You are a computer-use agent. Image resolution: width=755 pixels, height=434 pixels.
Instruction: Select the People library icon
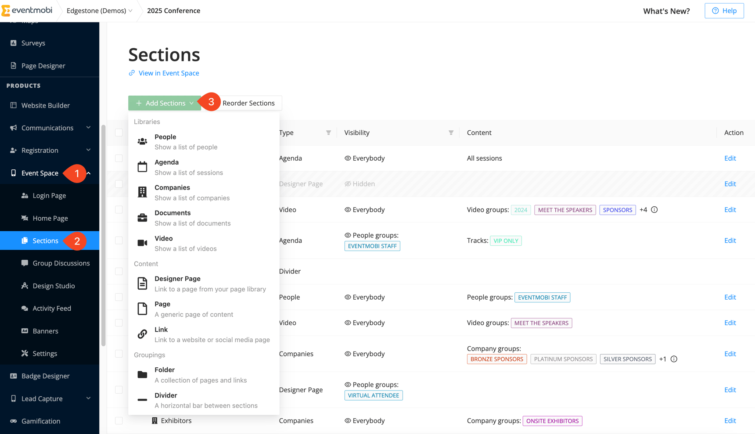click(x=142, y=141)
